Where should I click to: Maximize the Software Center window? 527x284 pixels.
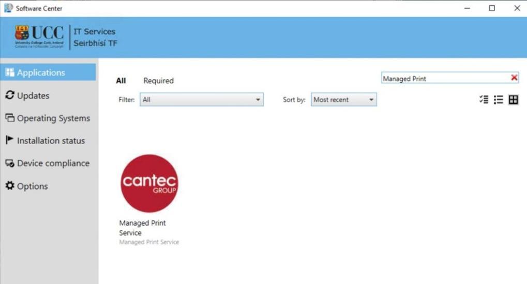[x=492, y=8]
